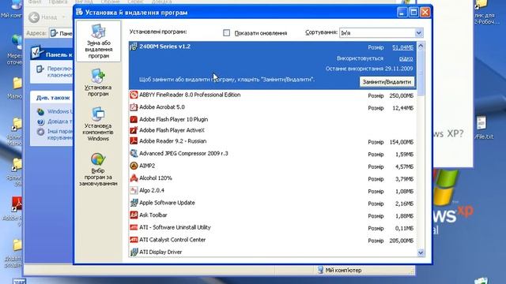The width and height of the screenshot is (506, 284).
Task: Click the program list scroll-up arrow
Action: tap(421, 47)
